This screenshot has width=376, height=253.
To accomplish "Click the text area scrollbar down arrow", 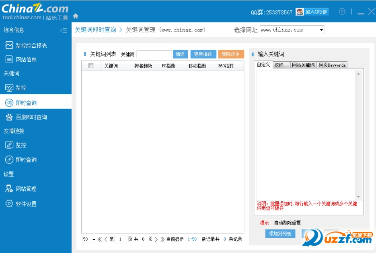I will point(358,197).
